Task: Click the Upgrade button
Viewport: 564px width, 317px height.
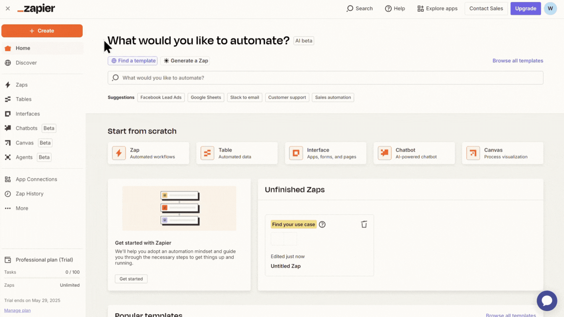Action: click(x=525, y=8)
